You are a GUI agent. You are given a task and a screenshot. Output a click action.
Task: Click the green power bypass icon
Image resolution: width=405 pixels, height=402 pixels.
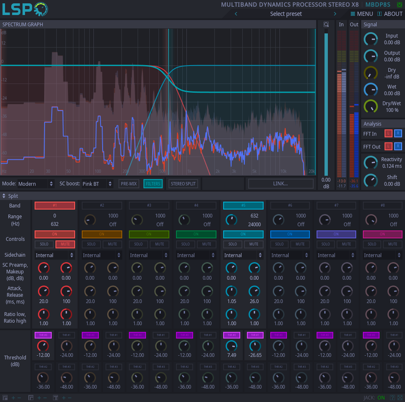400,5
